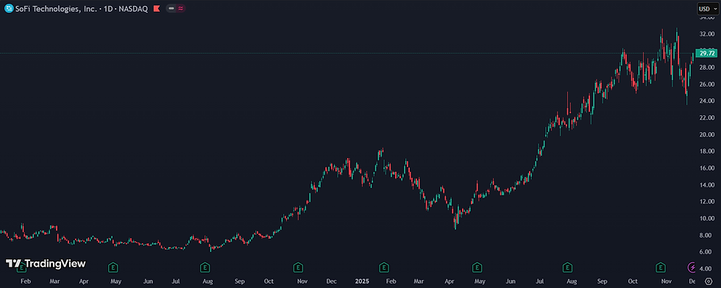Click the pink approximate-sign indicator in the legend

181,8
